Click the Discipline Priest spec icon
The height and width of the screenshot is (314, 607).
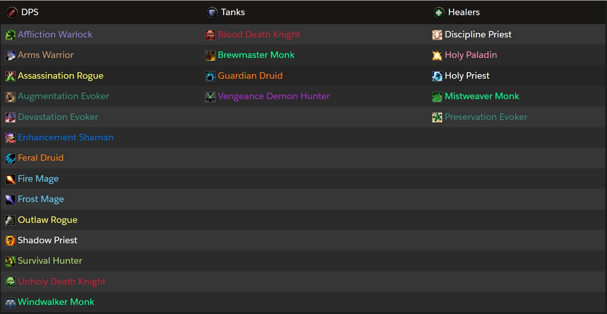(x=437, y=35)
